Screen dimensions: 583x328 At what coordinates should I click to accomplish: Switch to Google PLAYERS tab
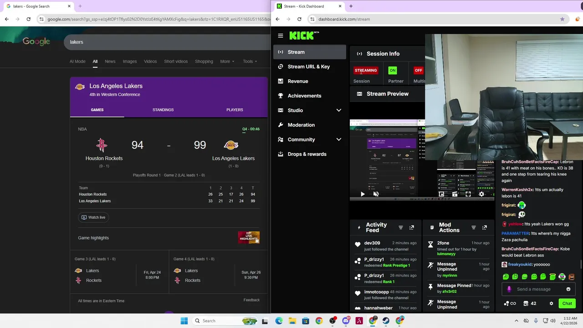coord(235,110)
